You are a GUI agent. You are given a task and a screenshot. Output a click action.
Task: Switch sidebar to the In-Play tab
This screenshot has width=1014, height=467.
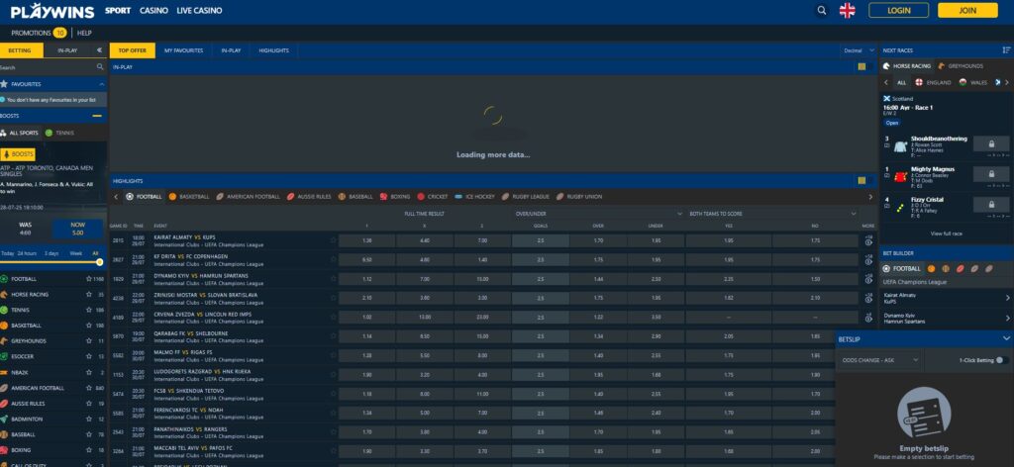tap(67, 50)
